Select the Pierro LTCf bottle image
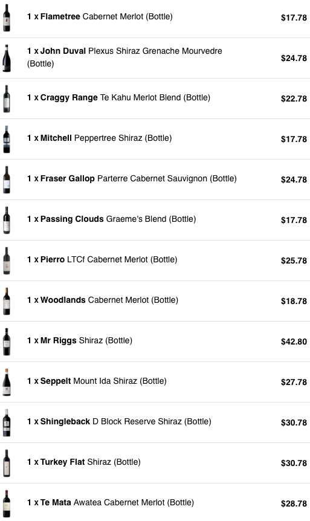The width and height of the screenshot is (310, 521). 7,261
